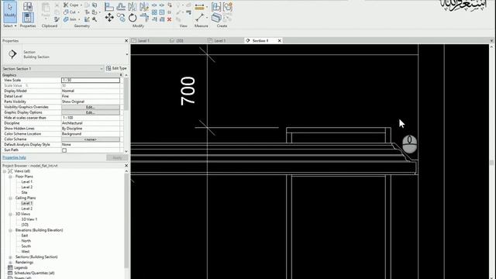Select Level 2 under Floor Plans
496x279 pixels.
click(27, 188)
